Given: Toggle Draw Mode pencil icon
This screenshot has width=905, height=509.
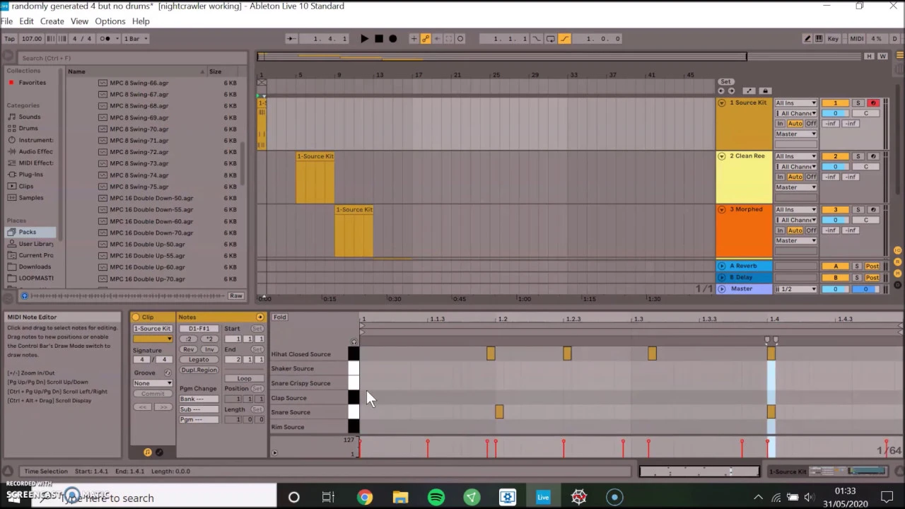Looking at the screenshot, I should 808,39.
